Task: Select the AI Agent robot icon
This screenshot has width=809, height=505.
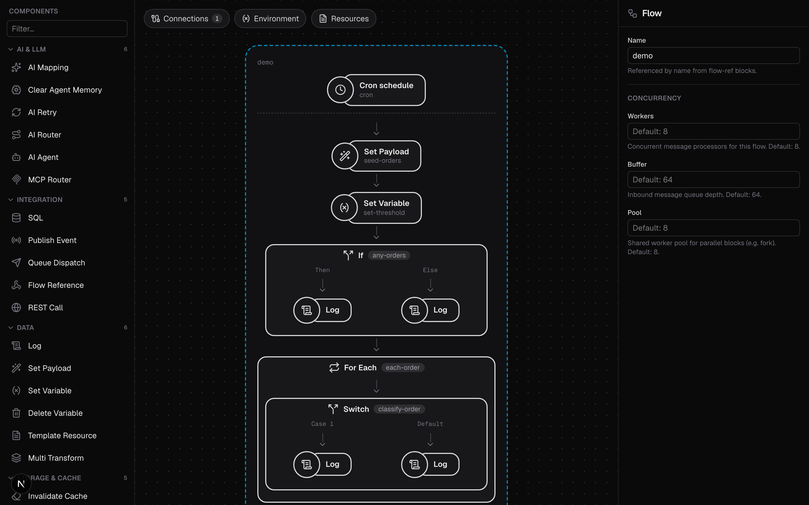Action: [16, 157]
